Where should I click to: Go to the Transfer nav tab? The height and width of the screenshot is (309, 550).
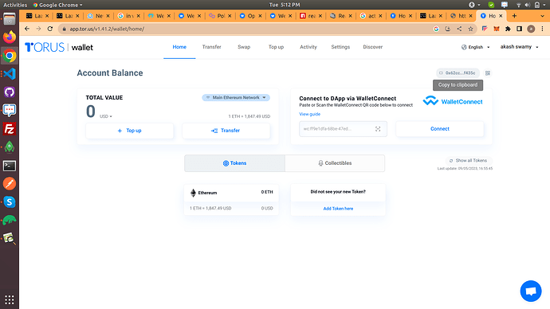[x=211, y=47]
